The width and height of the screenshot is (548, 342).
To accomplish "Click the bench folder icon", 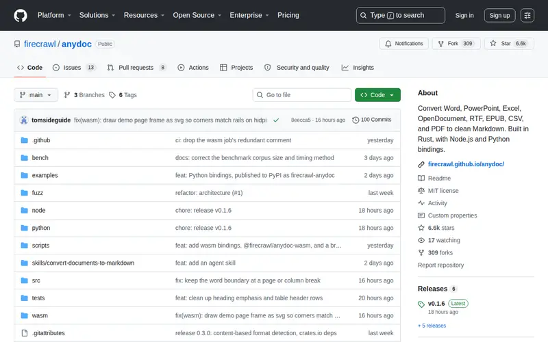I will (24, 158).
